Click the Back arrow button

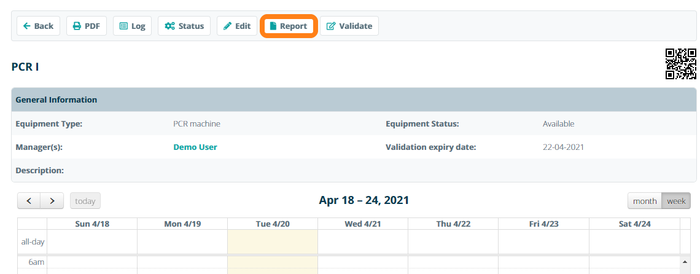tap(38, 26)
